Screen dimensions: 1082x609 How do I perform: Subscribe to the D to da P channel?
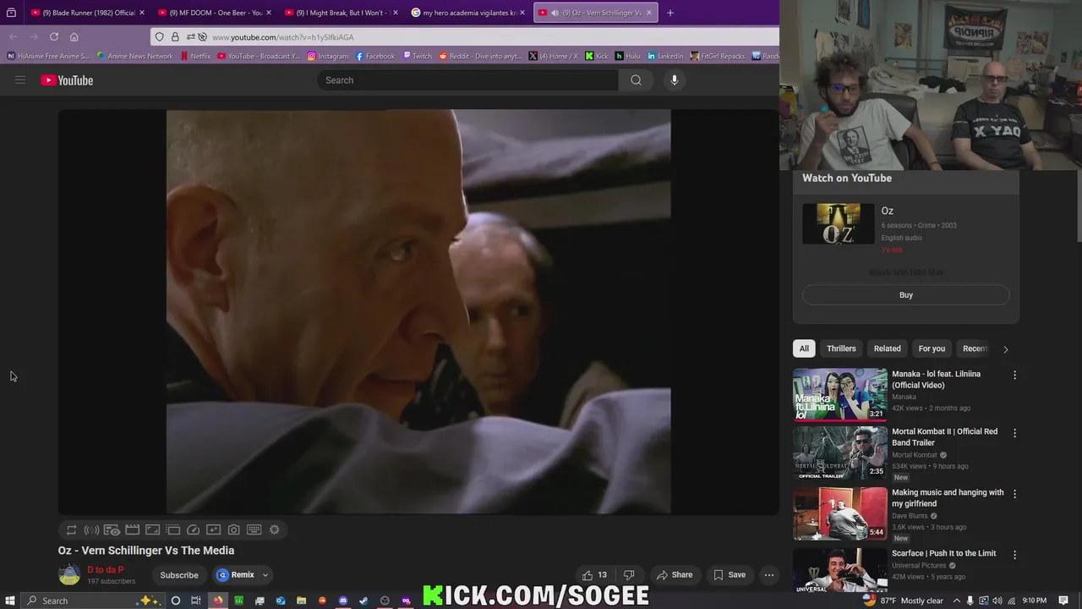tap(179, 575)
